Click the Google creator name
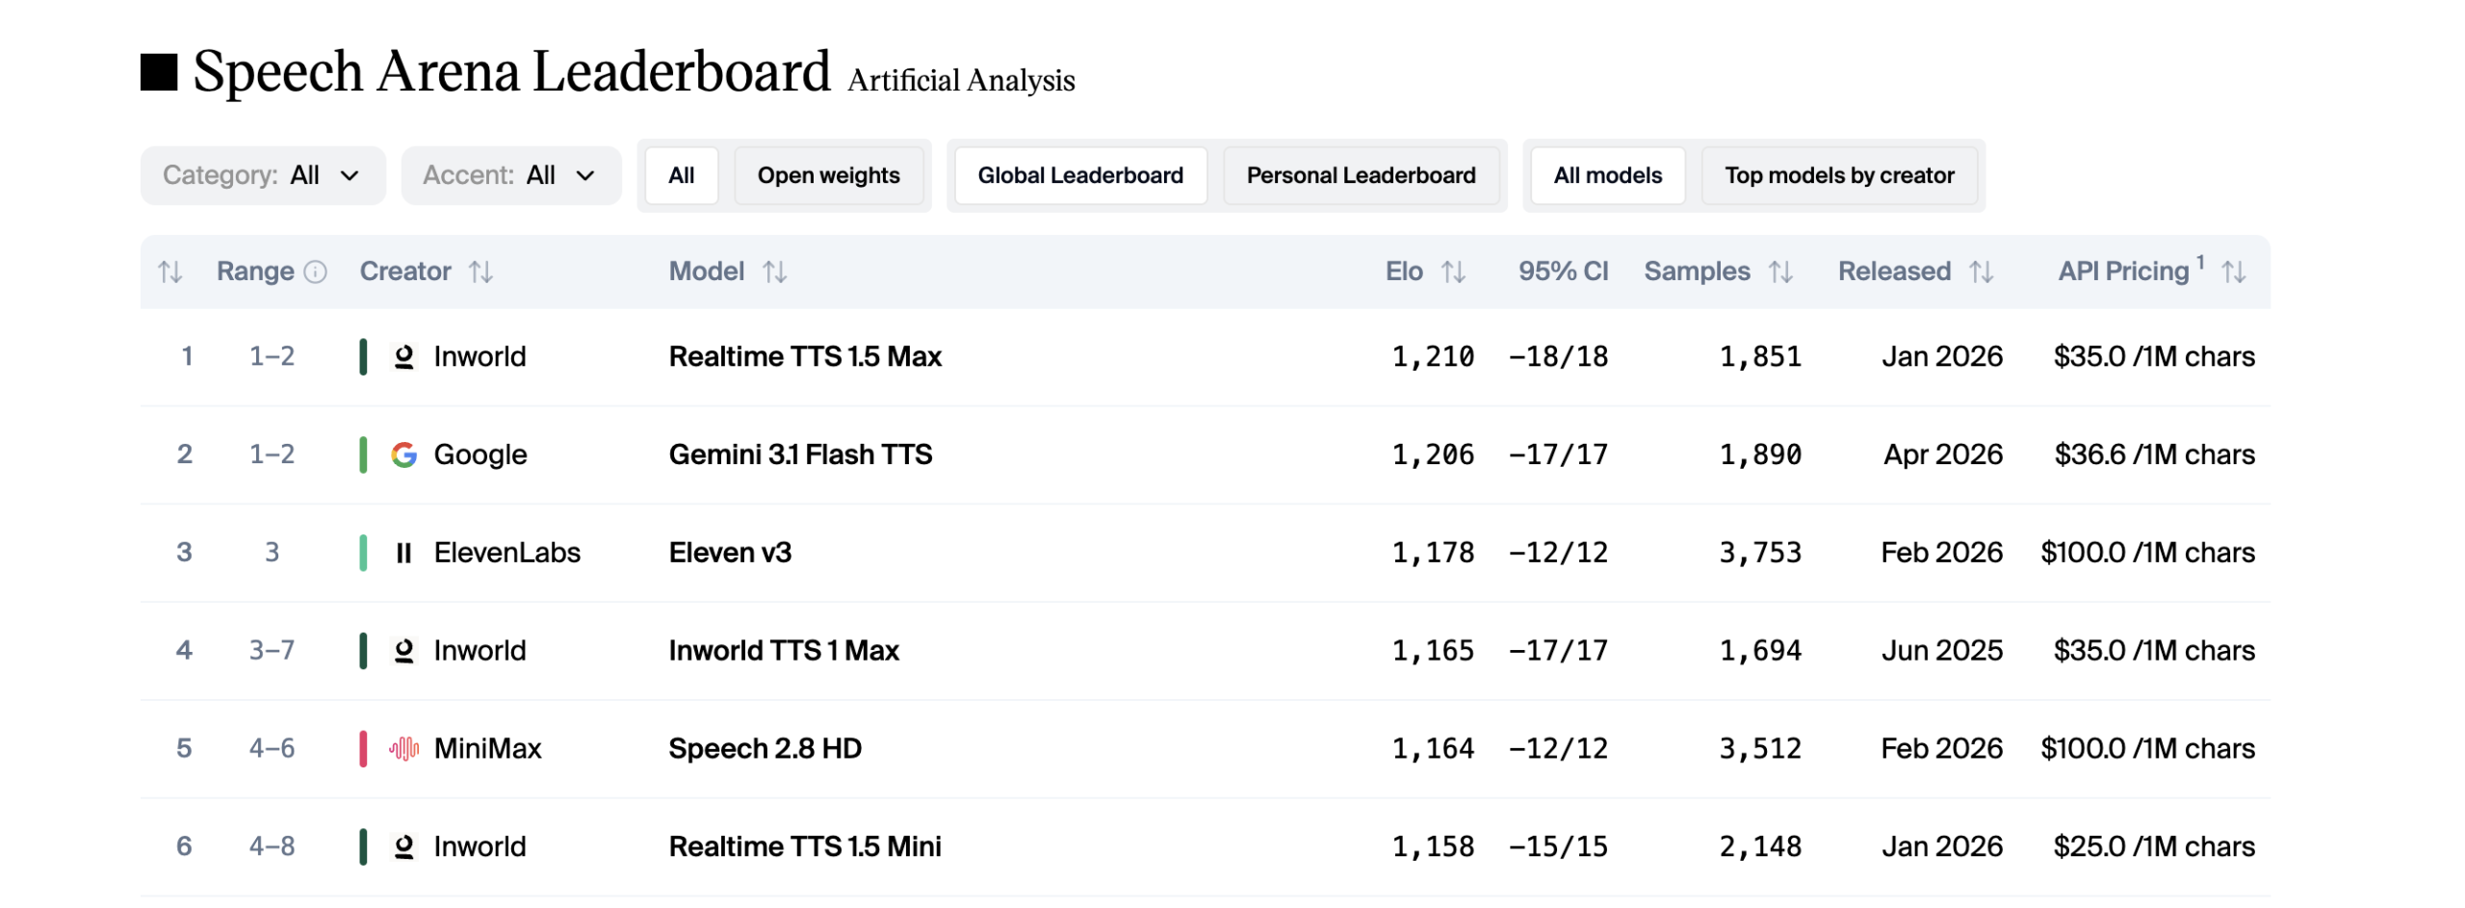Screen dimensions: 2465x908 480,454
